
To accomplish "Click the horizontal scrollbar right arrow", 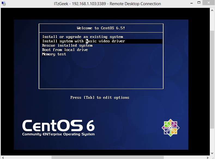I will tap(208, 157).
